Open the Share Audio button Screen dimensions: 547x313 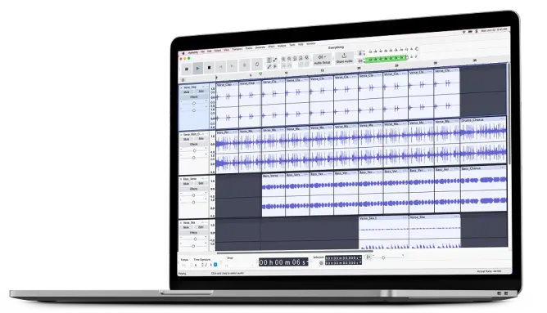pos(344,58)
